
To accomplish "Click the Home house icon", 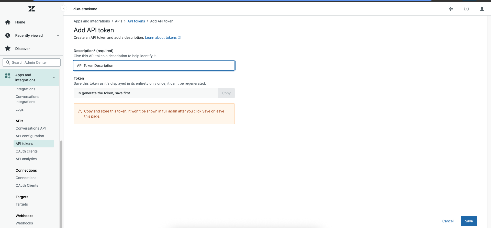I will pyautogui.click(x=8, y=22).
